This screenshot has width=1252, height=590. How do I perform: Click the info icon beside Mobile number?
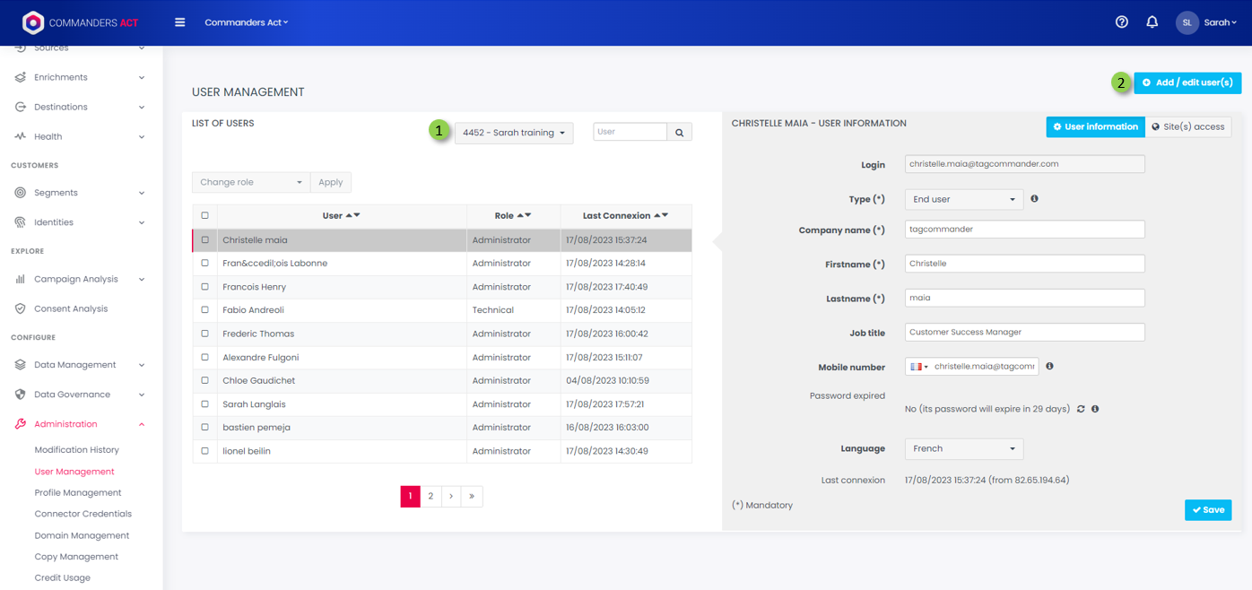click(x=1049, y=366)
